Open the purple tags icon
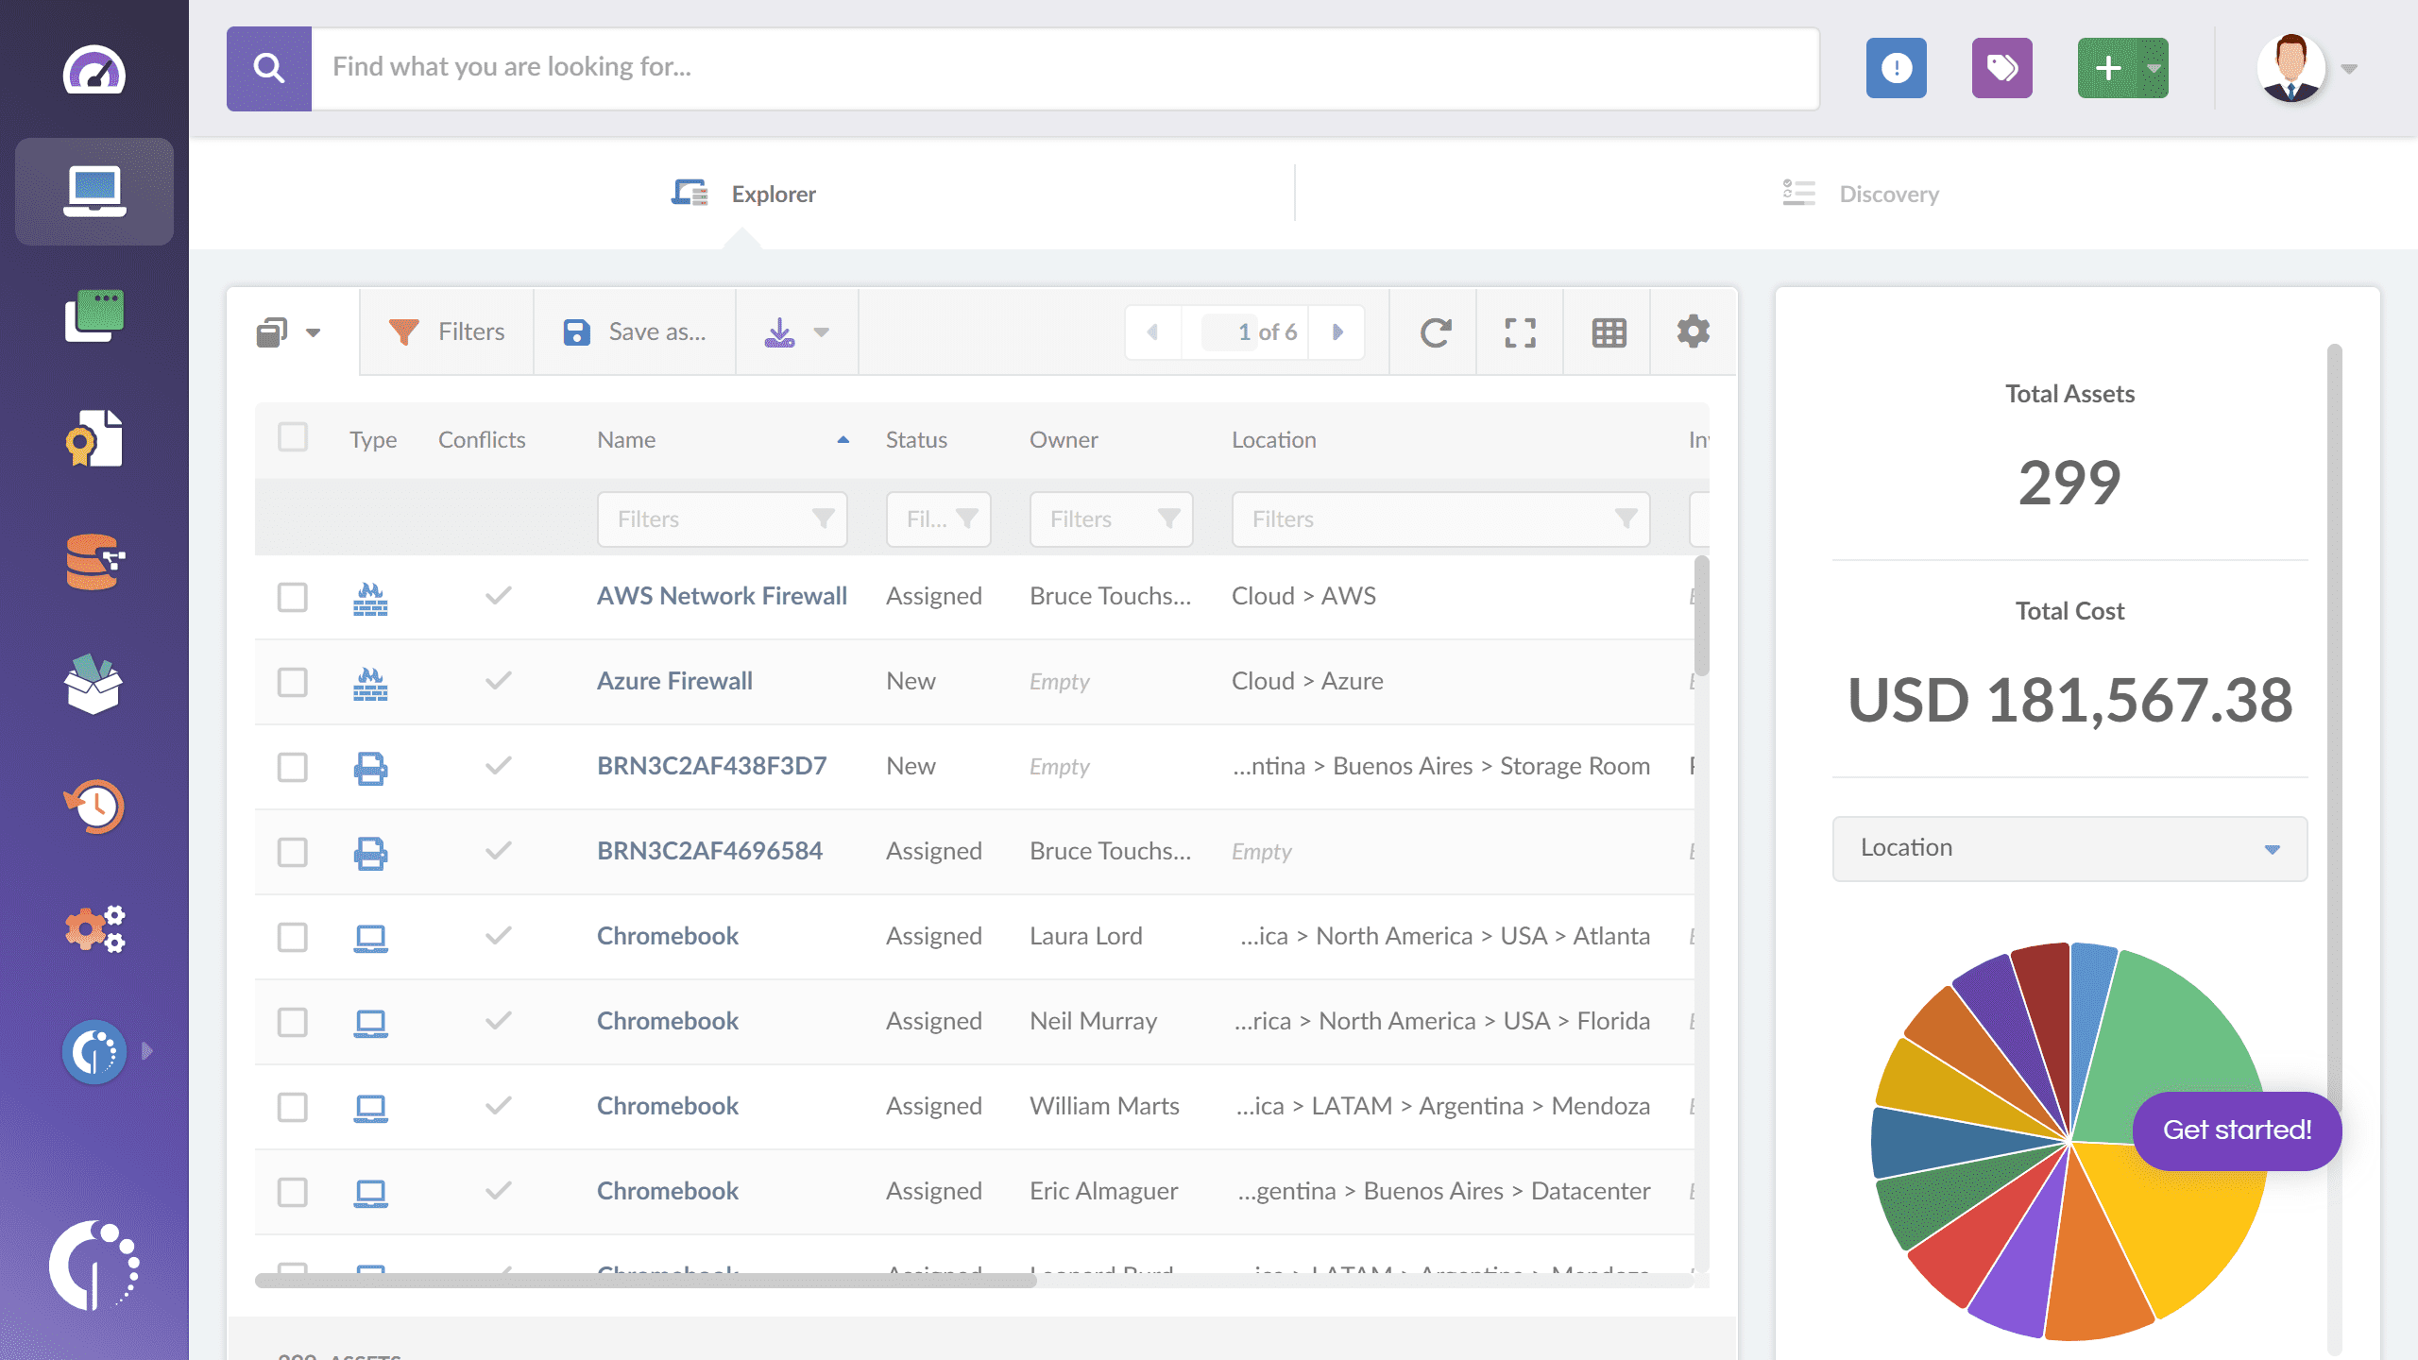The image size is (2418, 1360). click(2001, 68)
